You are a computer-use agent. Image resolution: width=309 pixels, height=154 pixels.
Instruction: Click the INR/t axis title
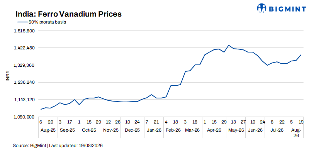8,77
